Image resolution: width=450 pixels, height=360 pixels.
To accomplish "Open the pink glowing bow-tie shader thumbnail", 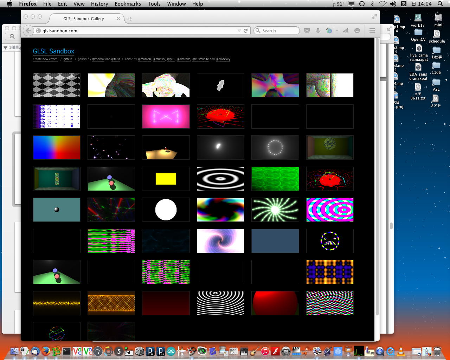I will (166, 116).
